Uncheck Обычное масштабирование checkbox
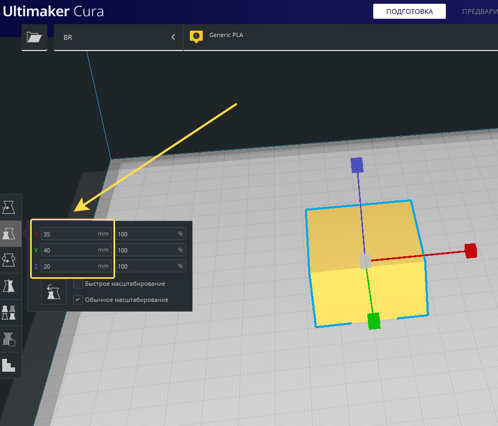Image resolution: width=498 pixels, height=426 pixels. point(78,300)
